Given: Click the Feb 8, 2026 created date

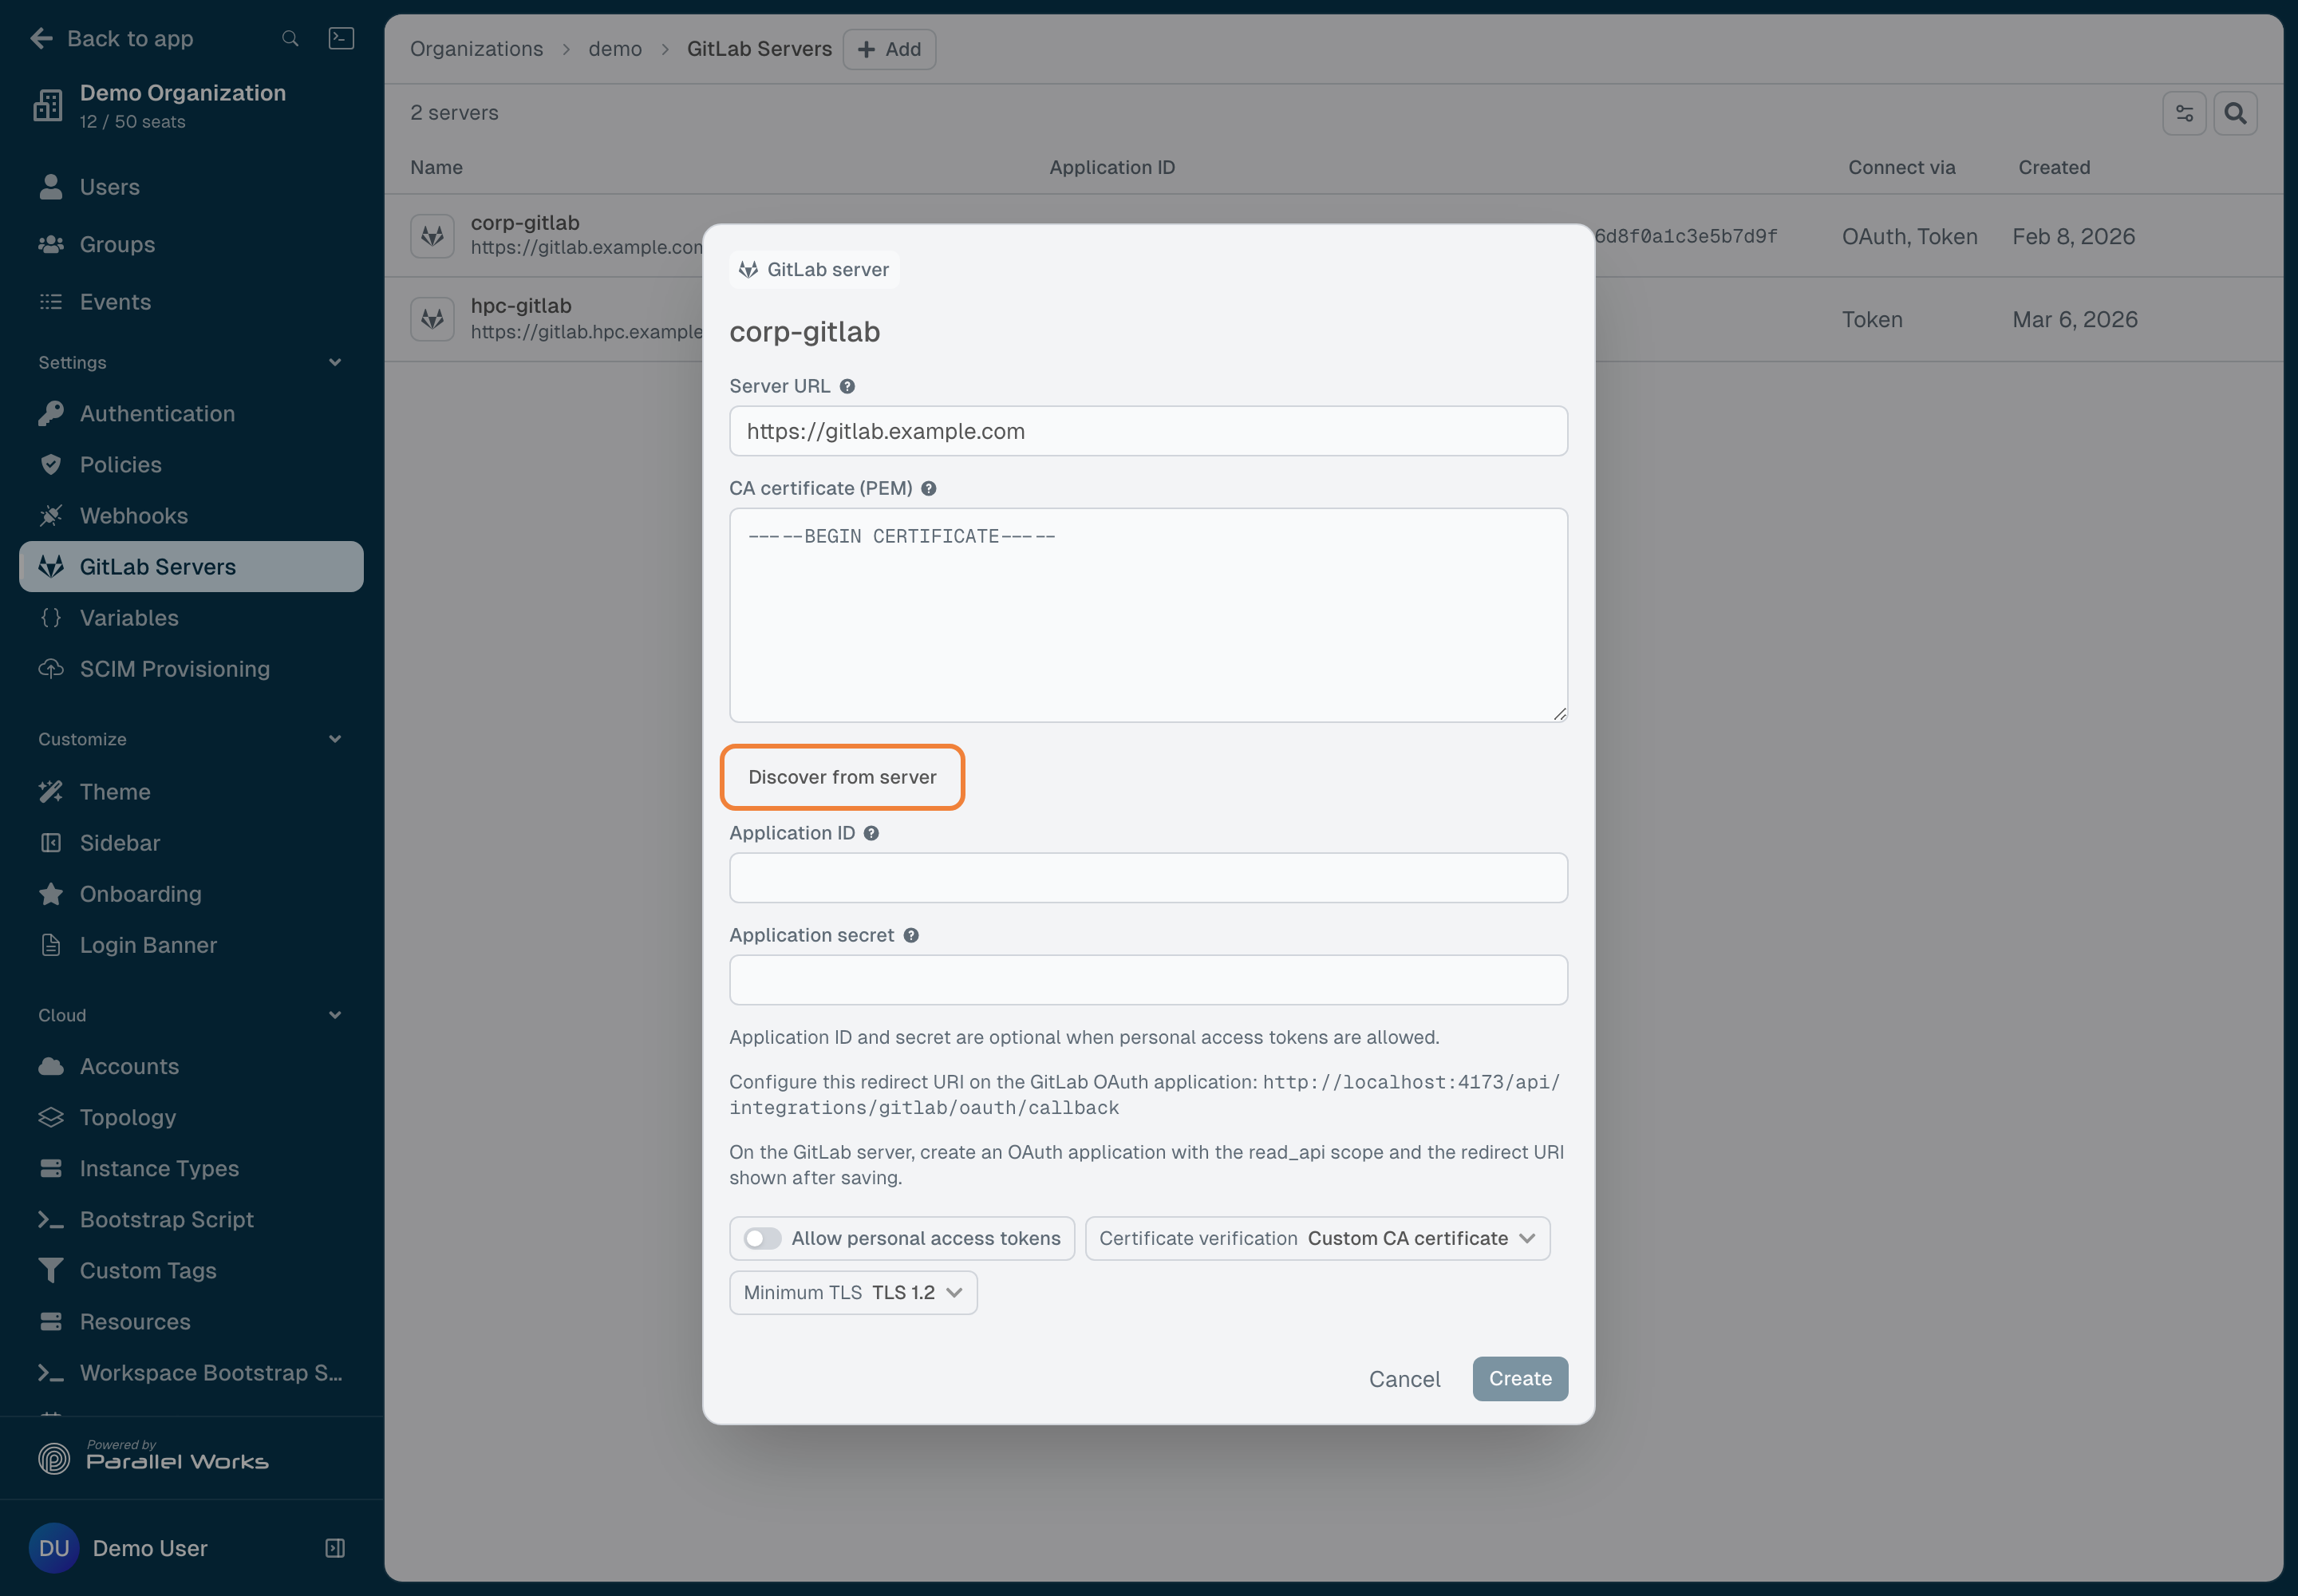Looking at the screenshot, I should pos(2073,236).
